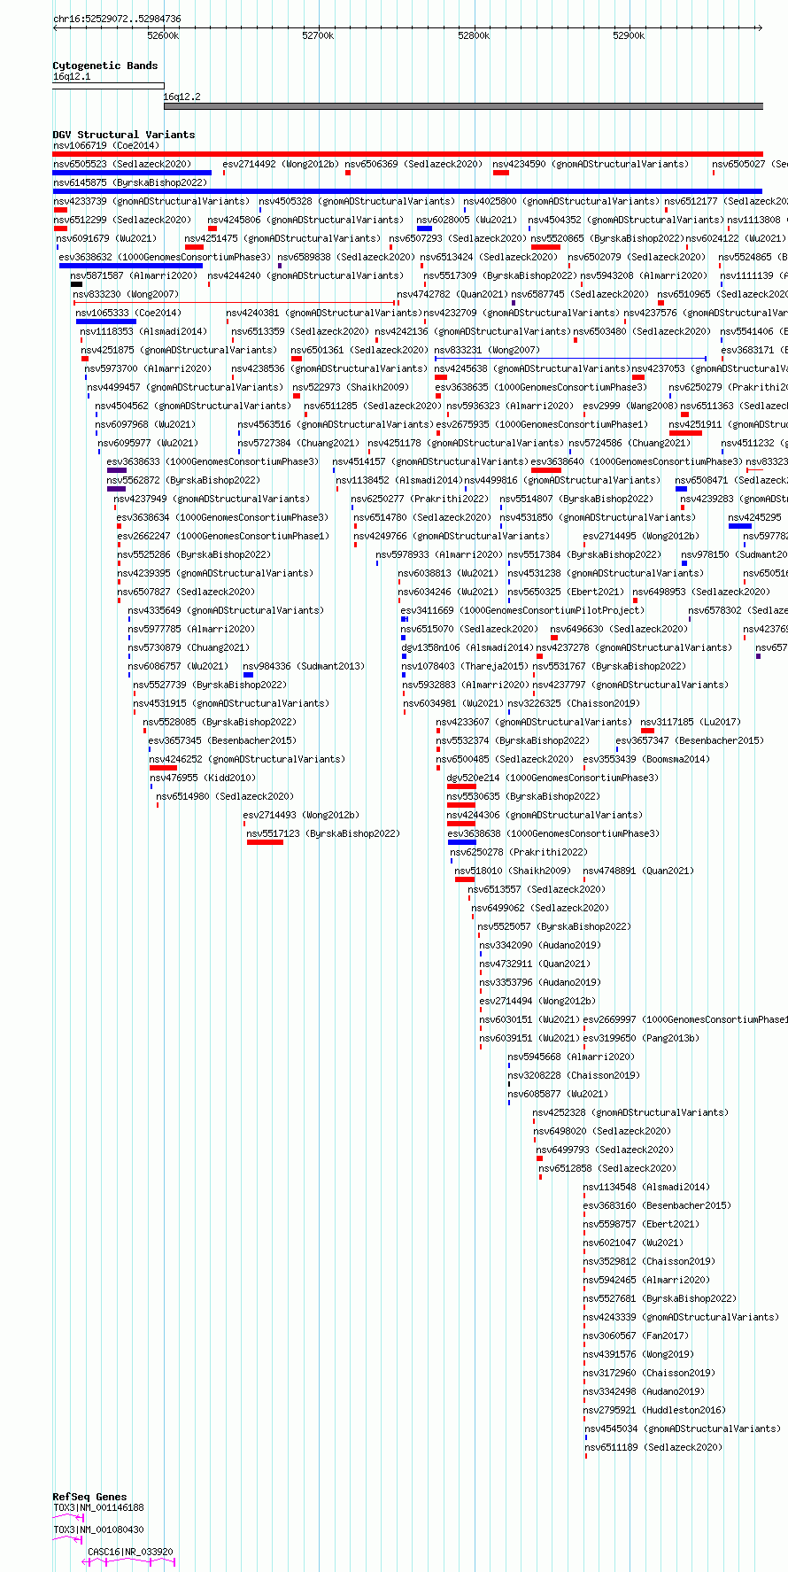Viewport: 788px width, 1572px height.
Task: Open variant nsv3117185 (Lu2017)
Action: 691,722
